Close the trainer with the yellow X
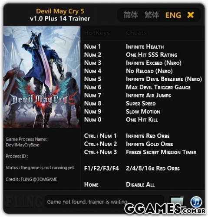 point(190,15)
